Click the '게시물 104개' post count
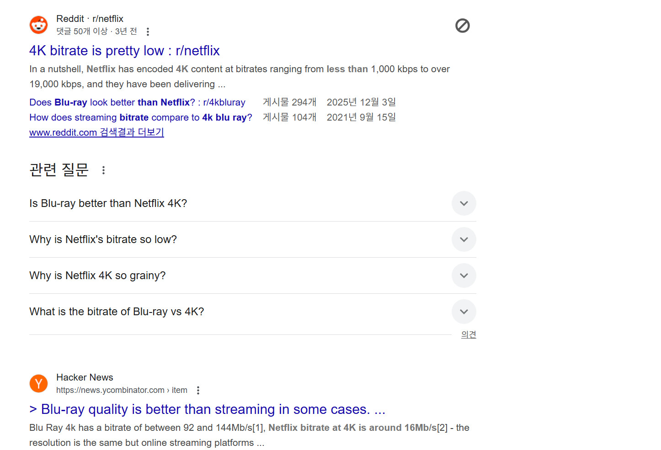This screenshot has height=450, width=661. click(x=289, y=117)
